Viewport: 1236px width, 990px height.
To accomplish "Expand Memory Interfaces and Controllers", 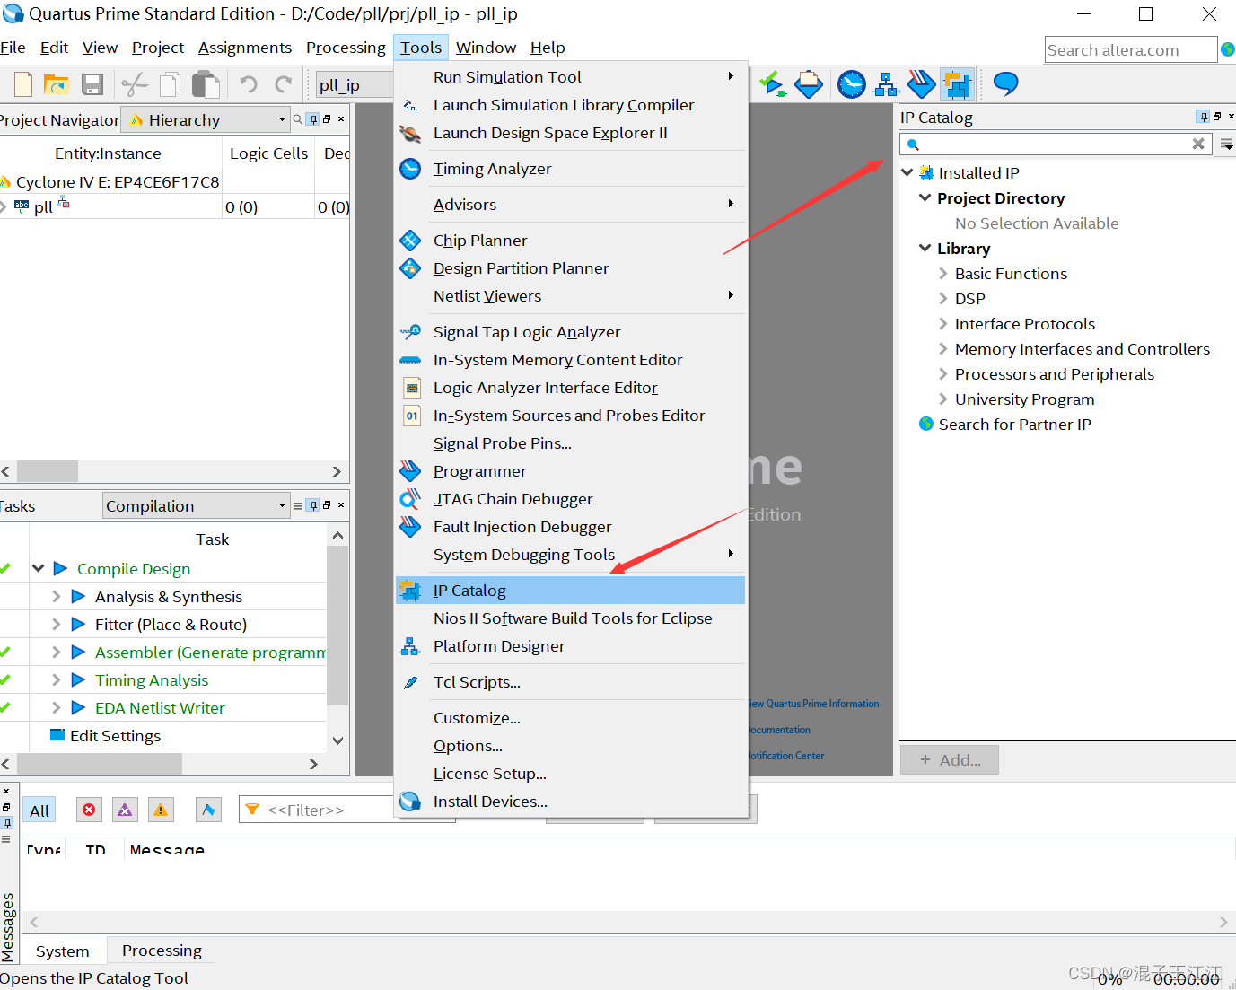I will coord(943,348).
